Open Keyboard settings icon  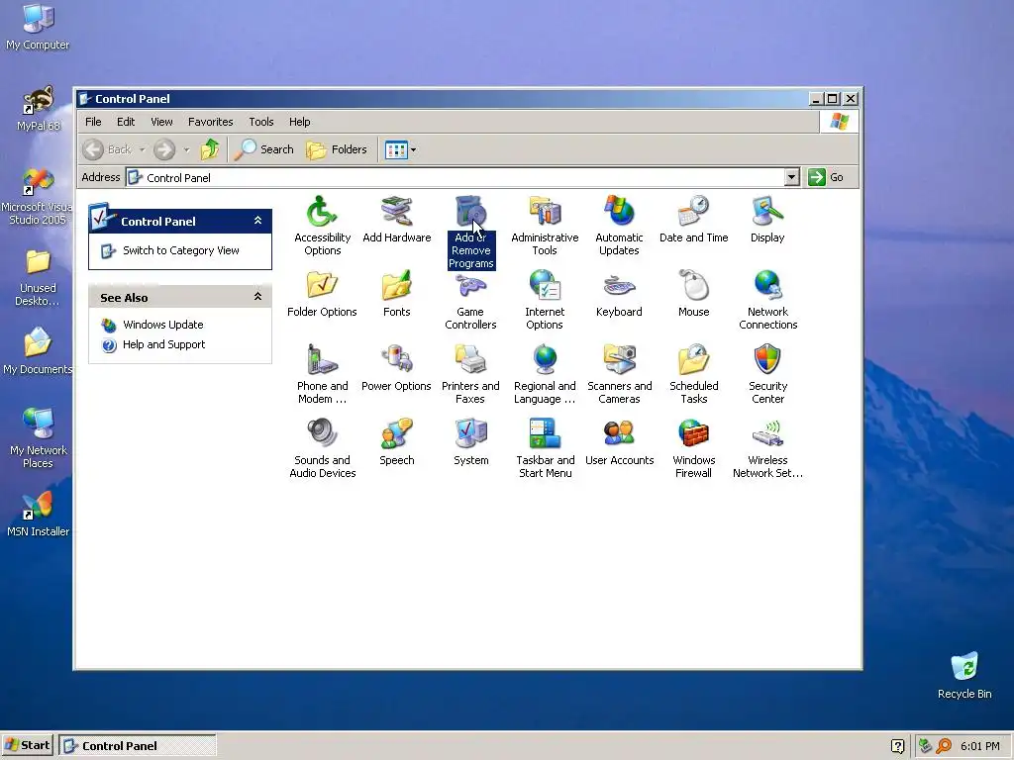pos(619,293)
